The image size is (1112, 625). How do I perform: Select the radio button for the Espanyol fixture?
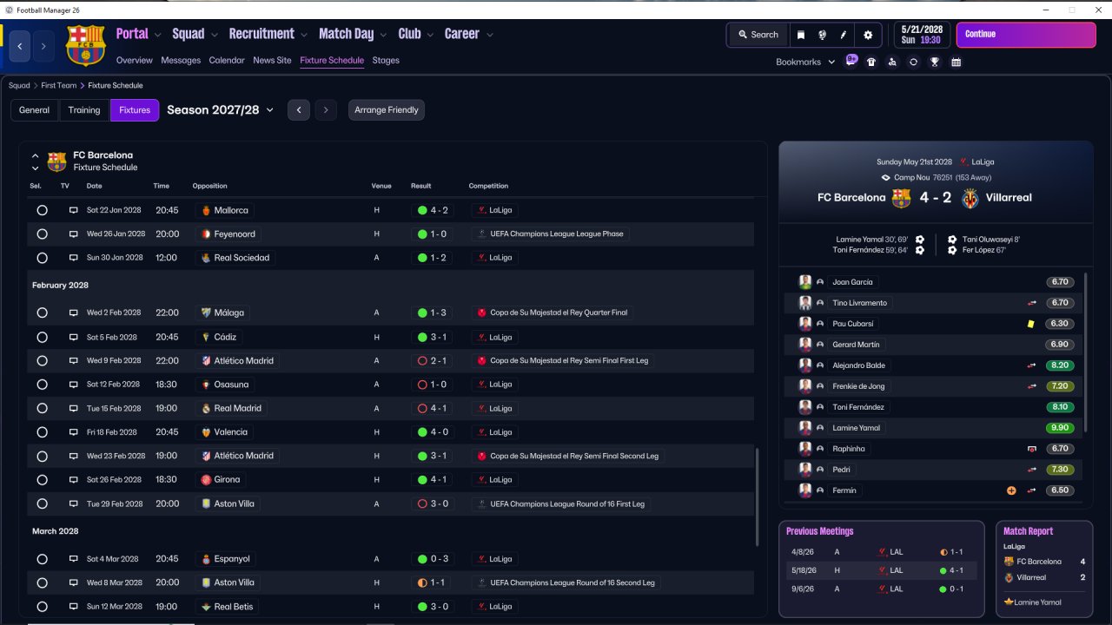(x=42, y=559)
